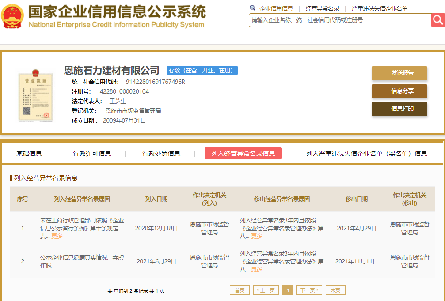
Task: Select the 严重违法失信企业名单 search category
Action: (x=380, y=8)
